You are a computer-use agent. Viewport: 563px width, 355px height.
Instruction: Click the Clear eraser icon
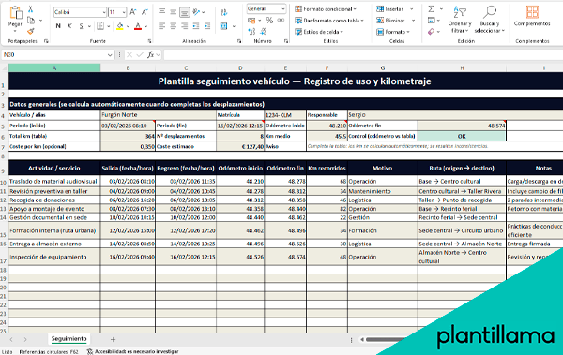[432, 32]
